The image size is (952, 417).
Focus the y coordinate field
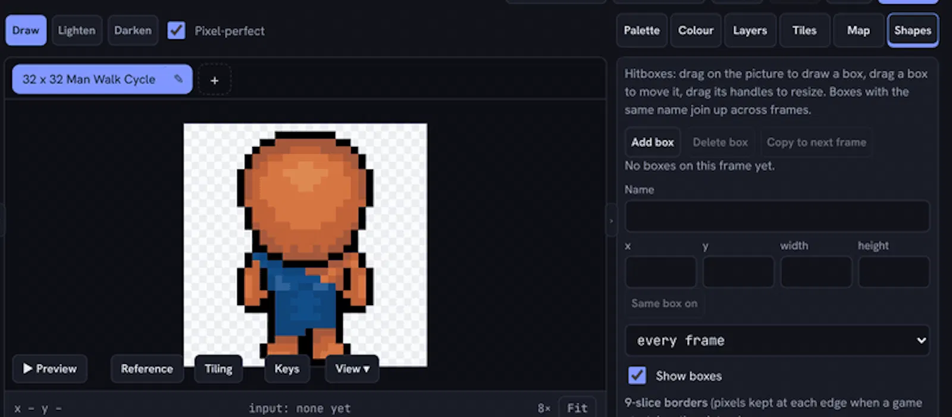pyautogui.click(x=738, y=272)
